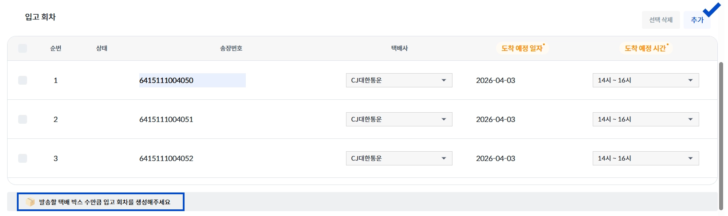The width and height of the screenshot is (728, 216).
Task: Toggle the select-all checkbox in table header
Action: coord(23,48)
